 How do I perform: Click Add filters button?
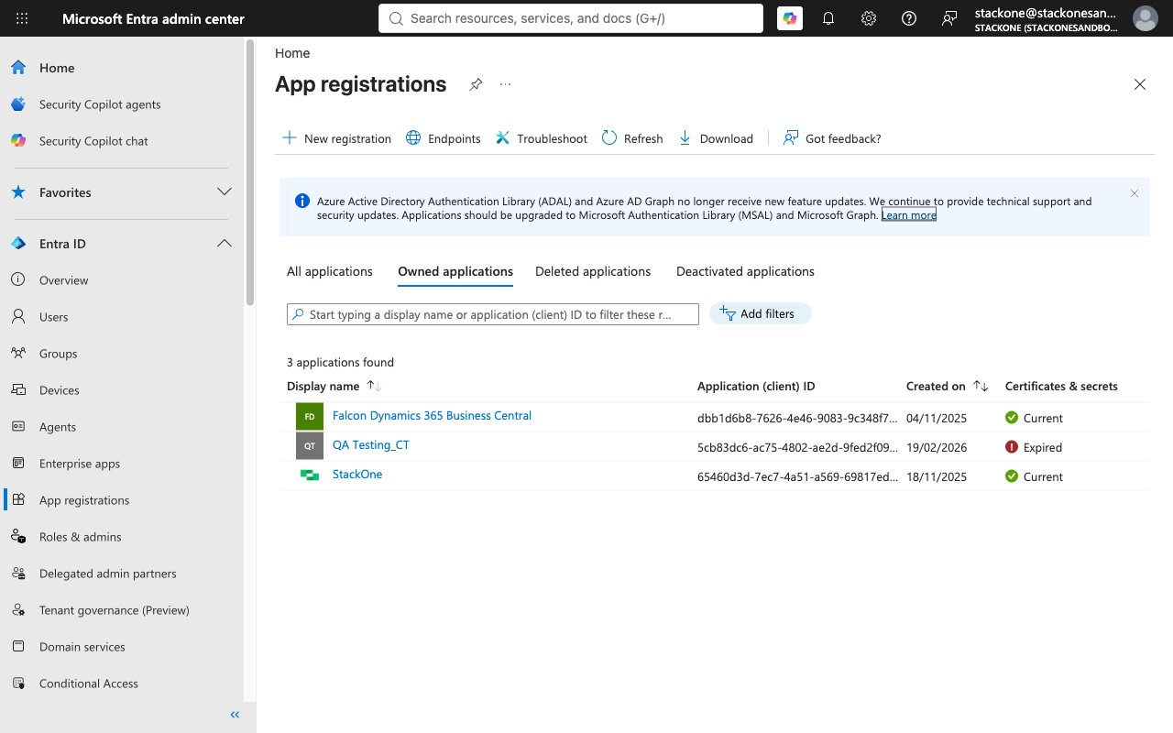click(760, 314)
